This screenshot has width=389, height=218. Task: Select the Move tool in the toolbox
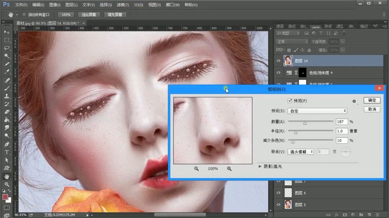[x=7, y=32]
